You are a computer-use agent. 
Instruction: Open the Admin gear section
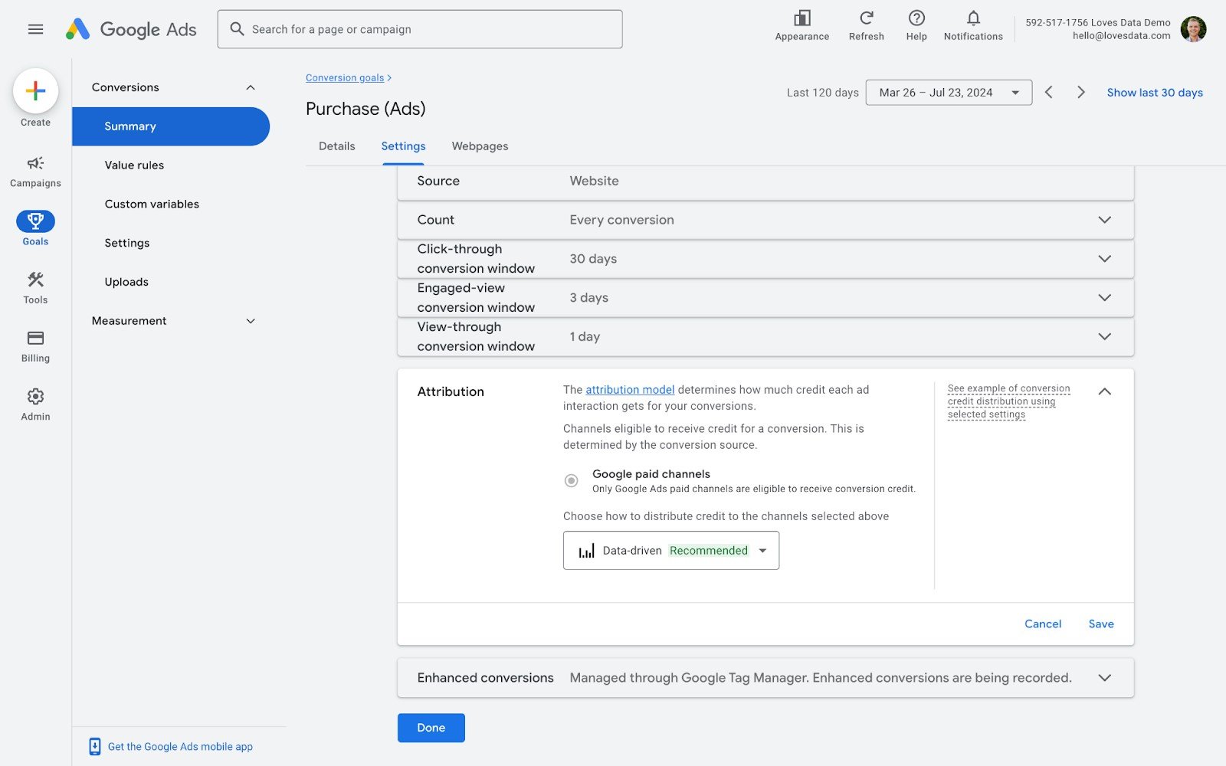(35, 404)
